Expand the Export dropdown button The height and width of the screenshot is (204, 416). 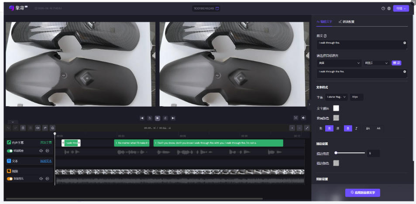click(x=401, y=8)
